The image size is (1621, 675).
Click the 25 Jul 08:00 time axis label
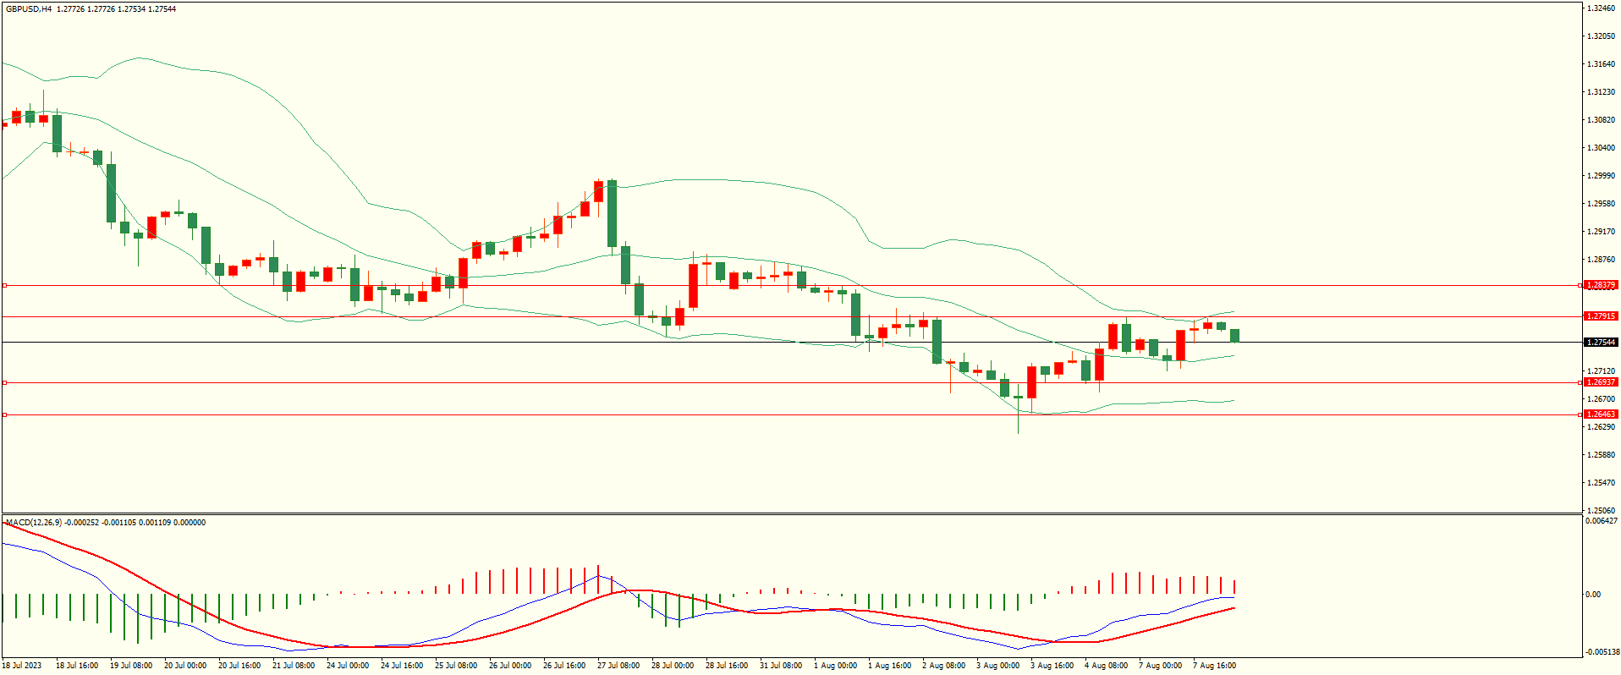click(456, 666)
